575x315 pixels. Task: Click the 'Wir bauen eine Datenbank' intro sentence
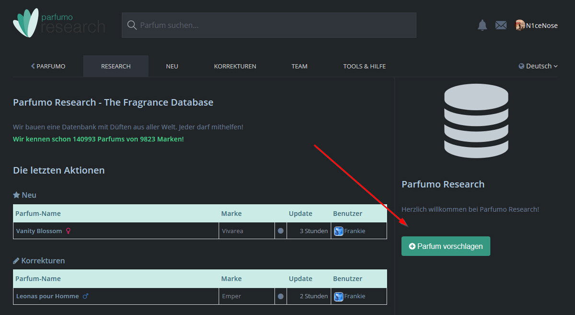(128, 127)
